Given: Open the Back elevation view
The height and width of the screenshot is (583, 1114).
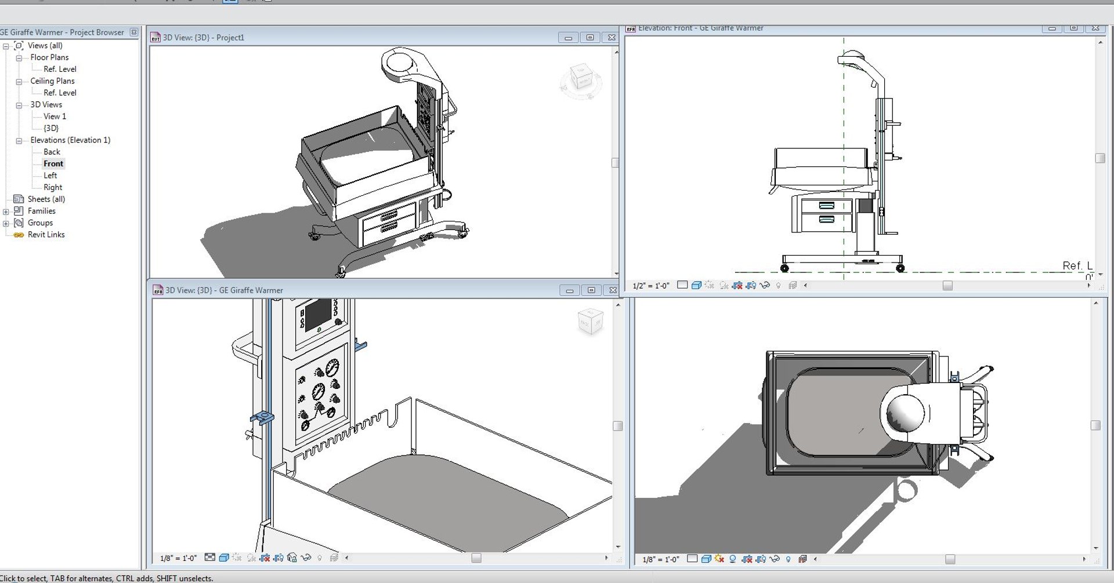Looking at the screenshot, I should point(52,152).
